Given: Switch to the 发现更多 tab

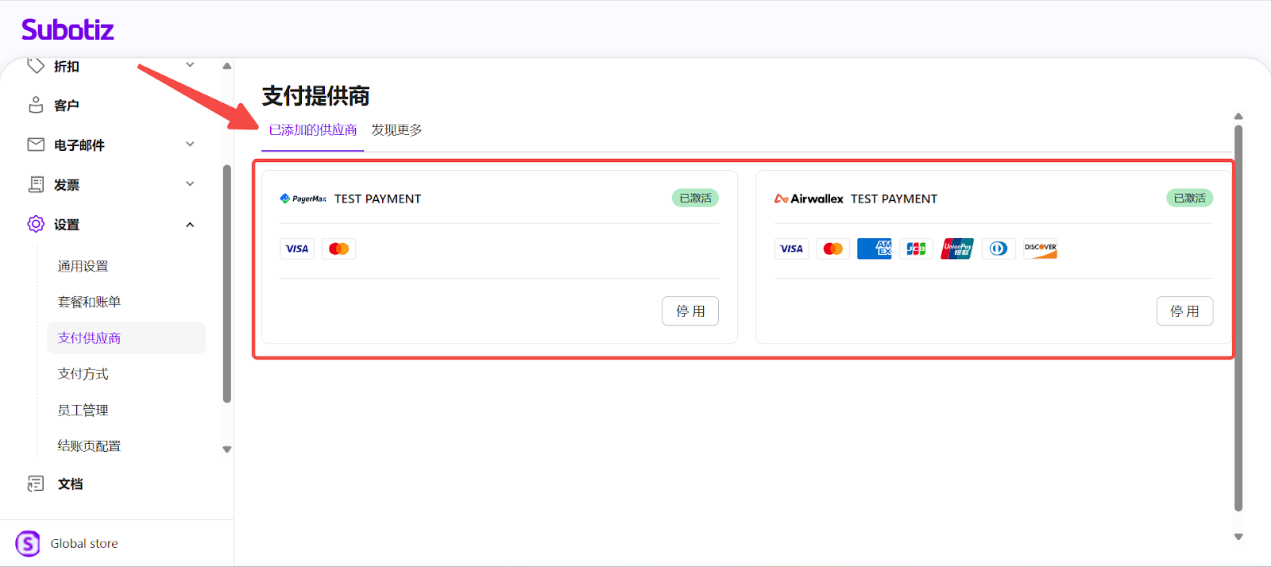Looking at the screenshot, I should (396, 130).
